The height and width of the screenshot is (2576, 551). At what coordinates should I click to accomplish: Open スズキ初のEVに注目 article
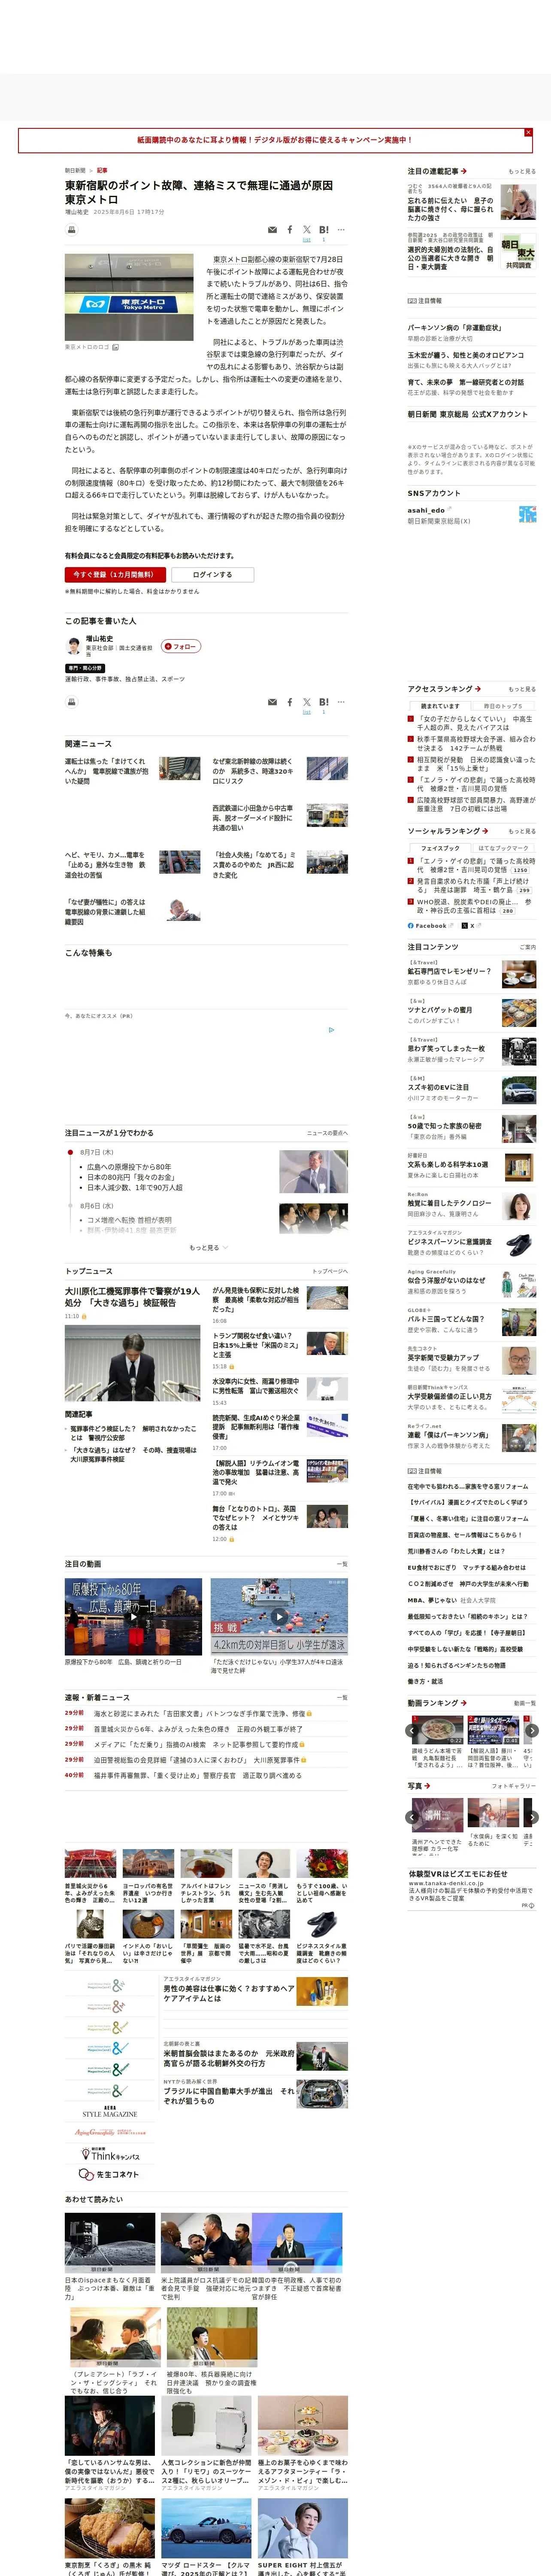point(438,1087)
